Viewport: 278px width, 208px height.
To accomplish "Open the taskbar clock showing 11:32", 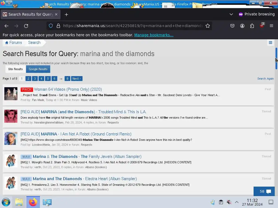I will pos(252,202).
